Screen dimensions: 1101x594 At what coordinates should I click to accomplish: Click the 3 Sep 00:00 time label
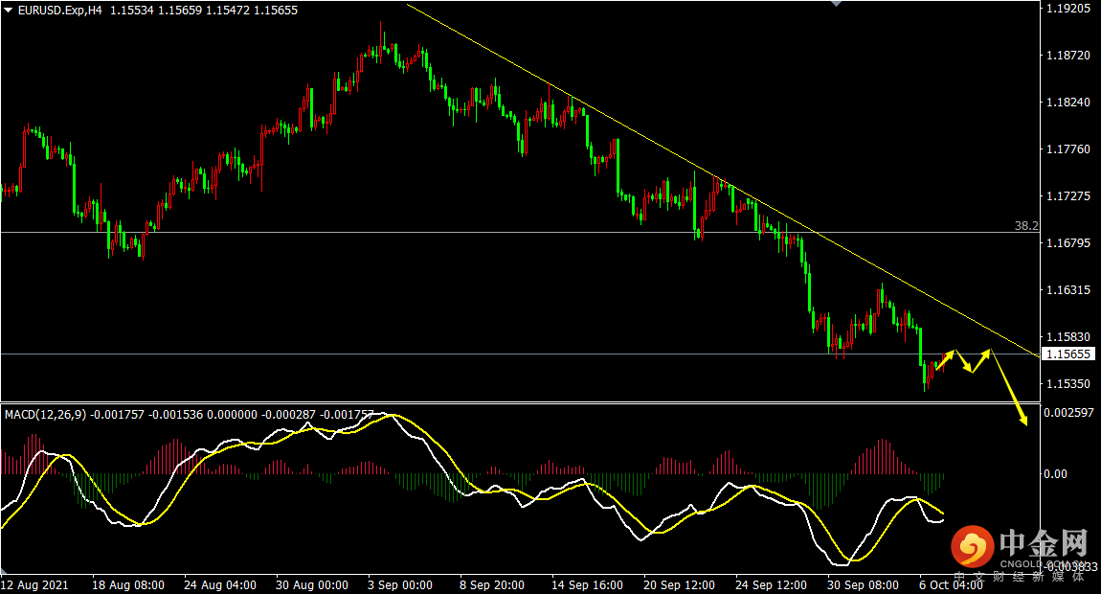[x=400, y=584]
